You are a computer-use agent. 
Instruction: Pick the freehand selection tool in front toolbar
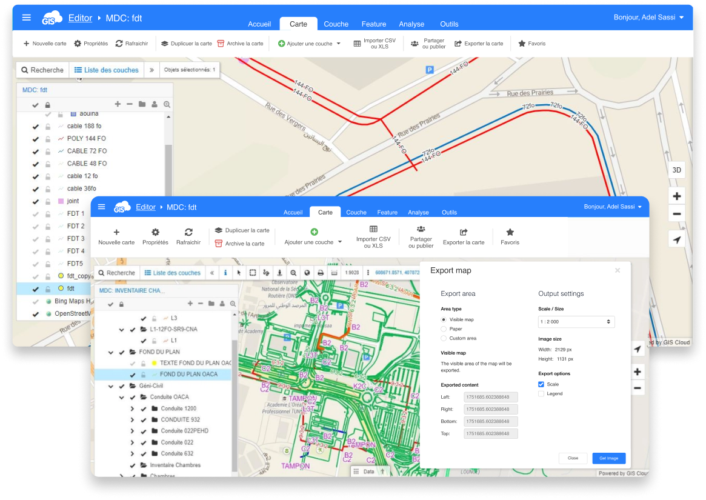pyautogui.click(x=266, y=273)
